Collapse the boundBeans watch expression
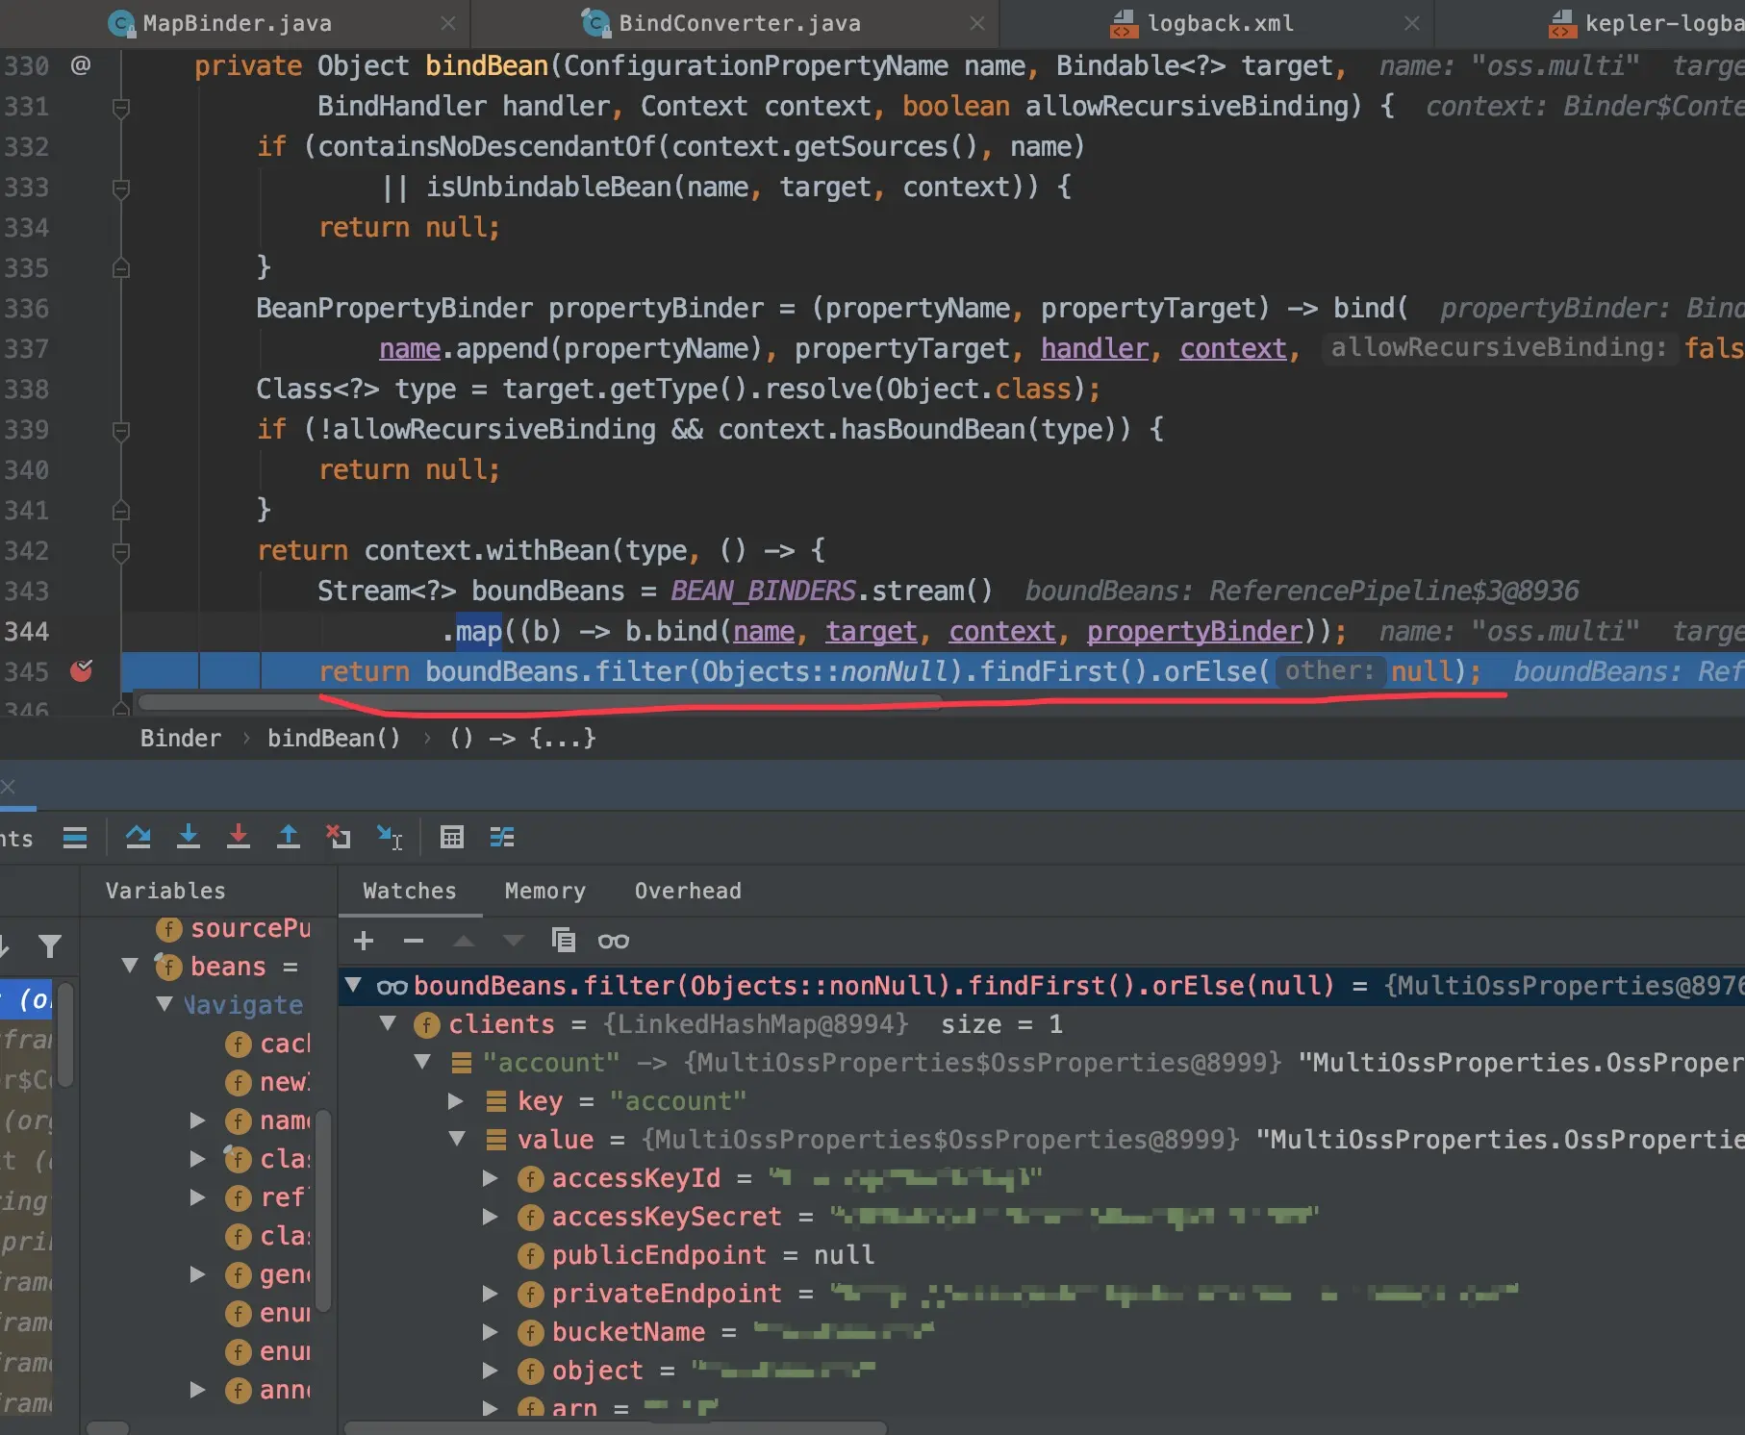This screenshot has width=1745, height=1435. click(x=354, y=985)
